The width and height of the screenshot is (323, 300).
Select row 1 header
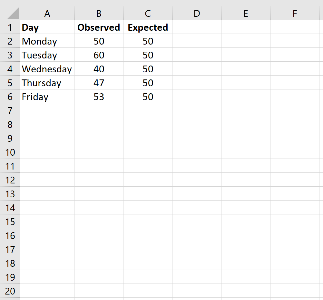[x=10, y=27]
